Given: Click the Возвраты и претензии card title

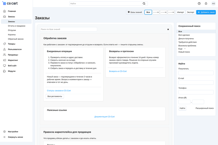Looking at the screenshot, I should (121, 51).
